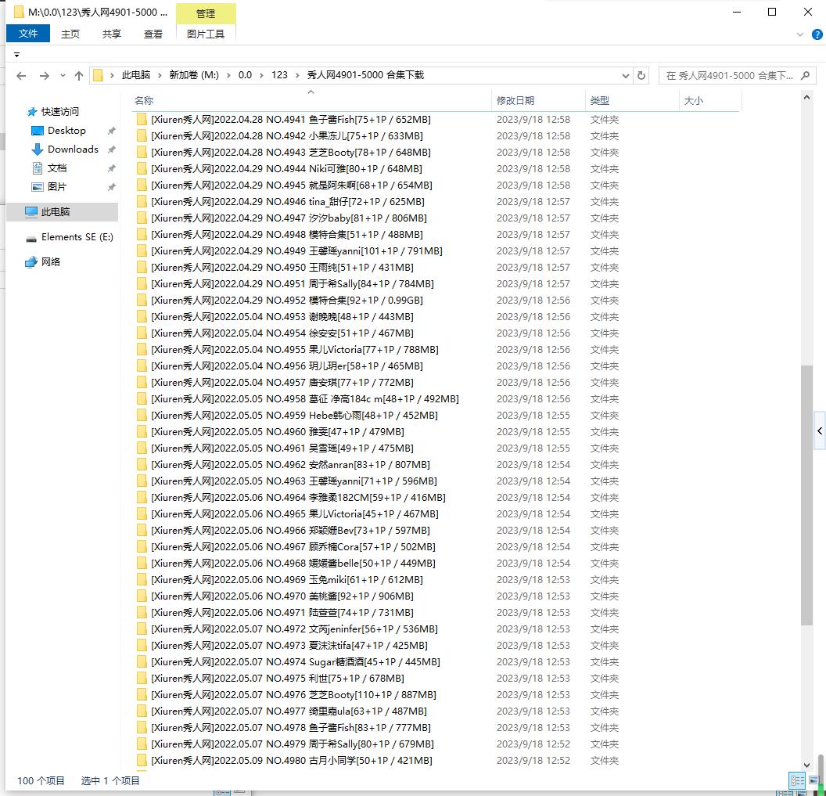Click 新加卷 (M:) breadcrumb segment
Viewport: 826px width, 796px height.
194,75
